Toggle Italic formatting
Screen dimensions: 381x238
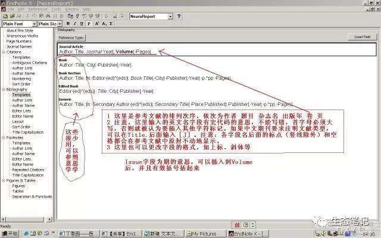point(75,24)
